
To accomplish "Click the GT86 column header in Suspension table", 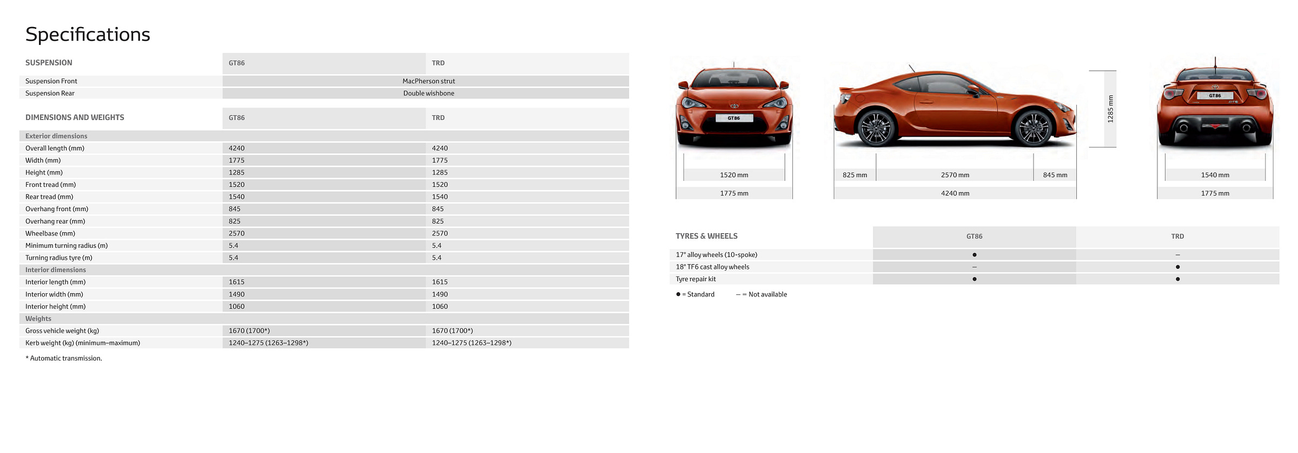I will [x=236, y=63].
